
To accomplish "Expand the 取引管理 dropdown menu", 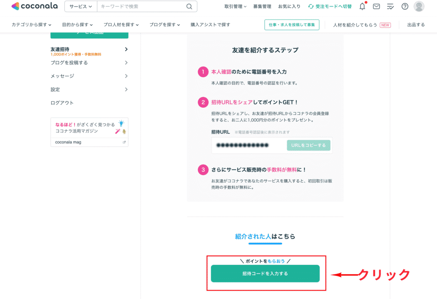I will click(235, 6).
